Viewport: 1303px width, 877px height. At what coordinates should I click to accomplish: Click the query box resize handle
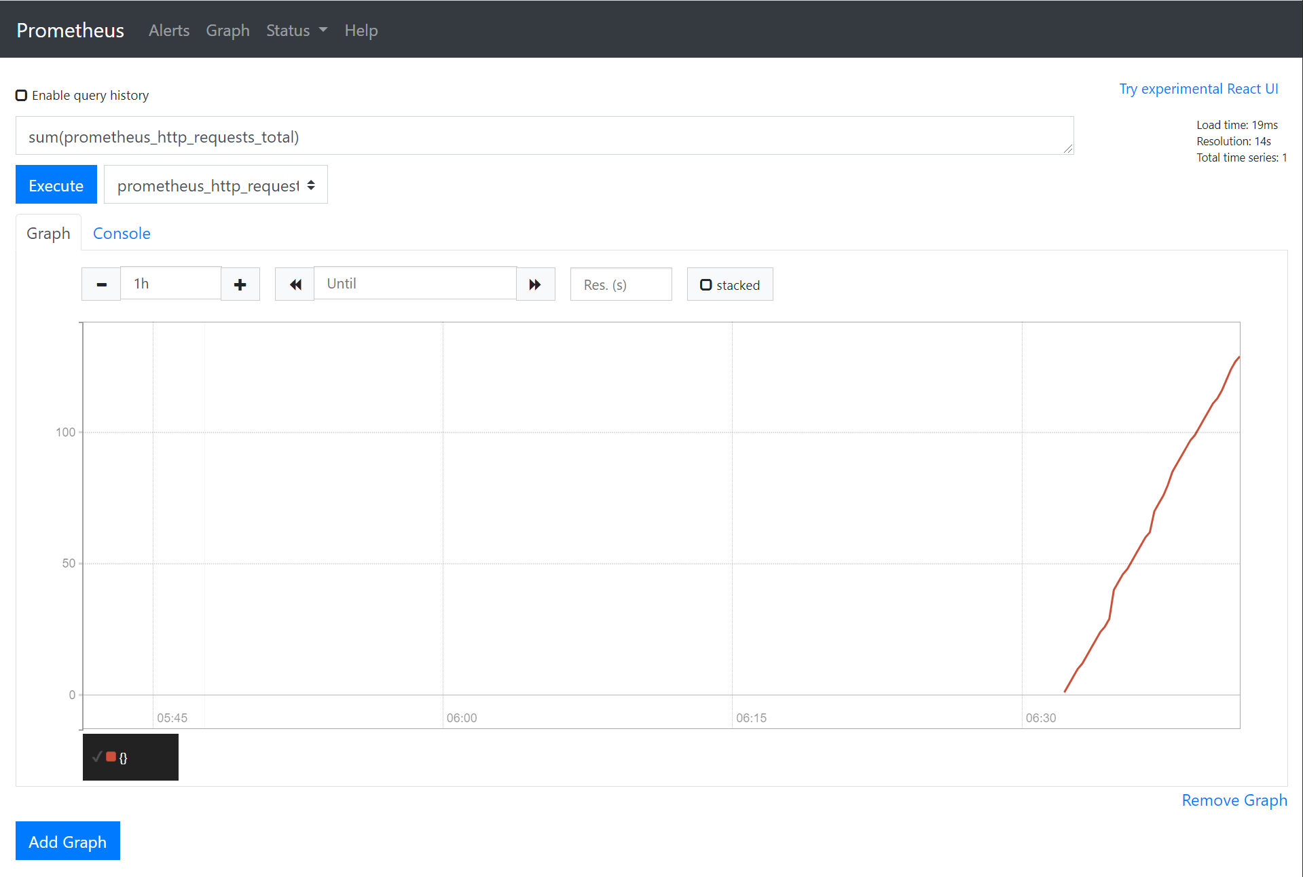(1068, 149)
